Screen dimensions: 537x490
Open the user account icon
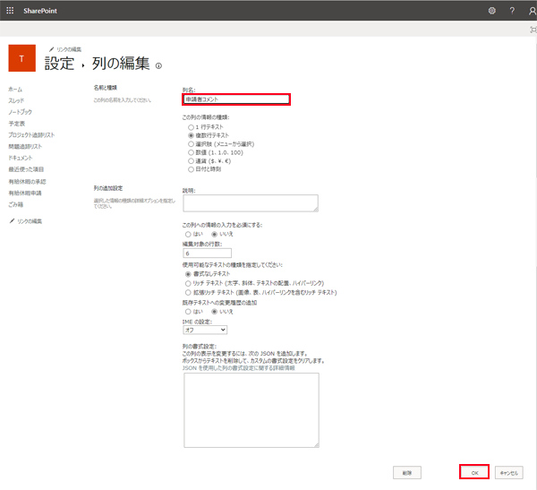coord(532,11)
